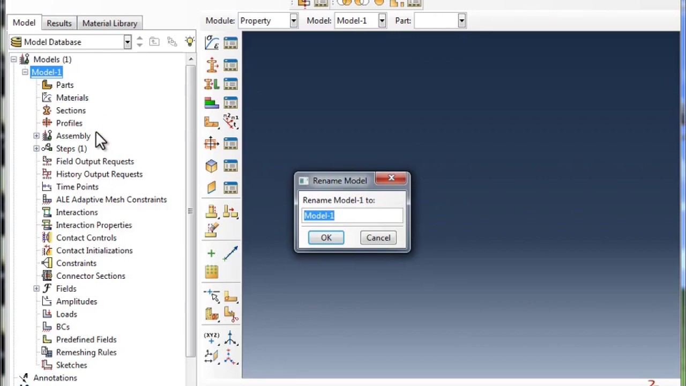Select Predefined Fields tree item

(86, 339)
